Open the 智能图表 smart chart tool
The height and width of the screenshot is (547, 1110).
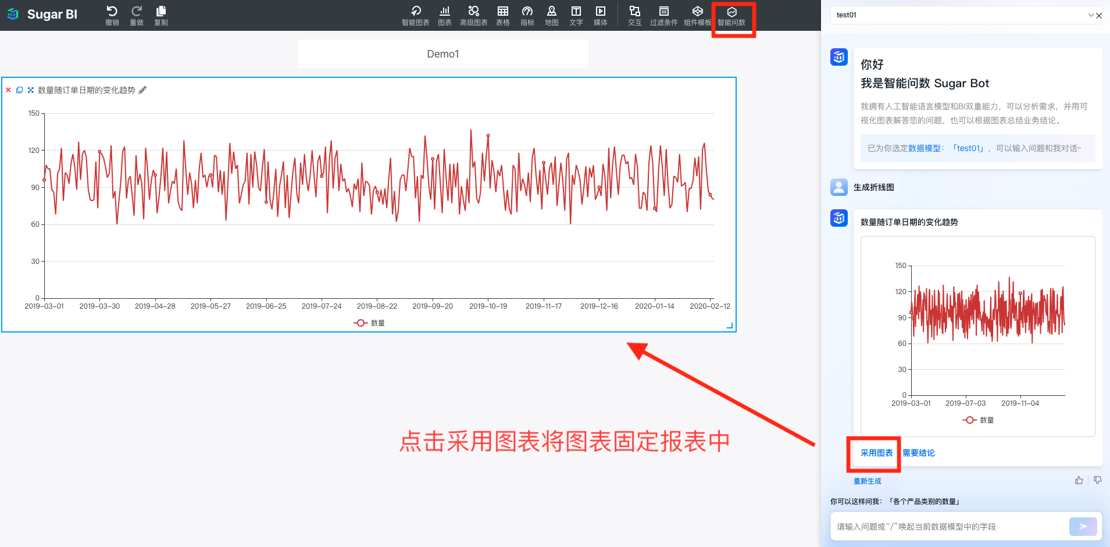(x=416, y=16)
